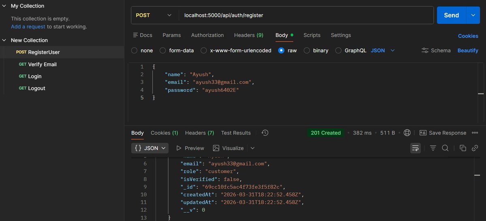
Task: Click the "role": "customer" response line
Action: 210,171
